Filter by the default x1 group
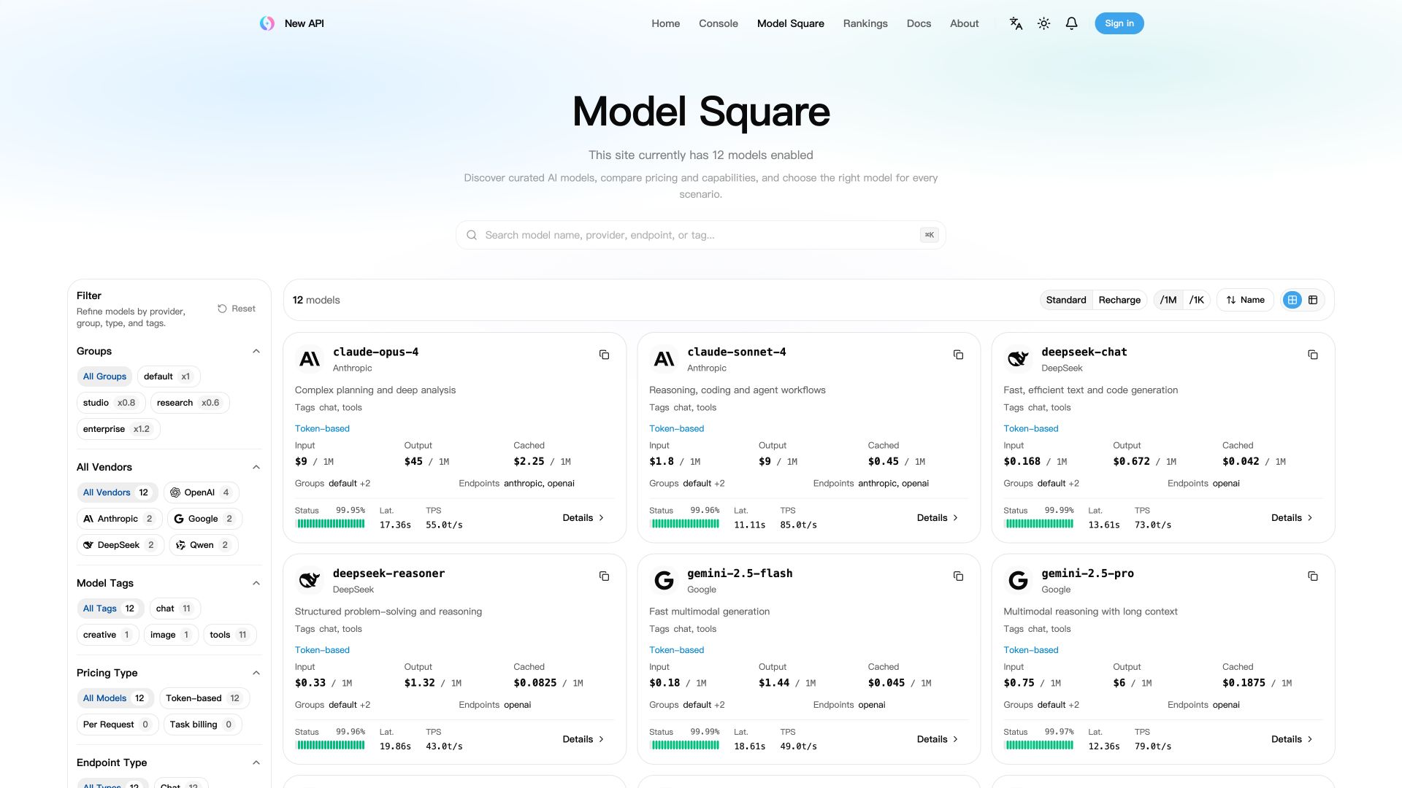Image resolution: width=1402 pixels, height=788 pixels. click(168, 376)
